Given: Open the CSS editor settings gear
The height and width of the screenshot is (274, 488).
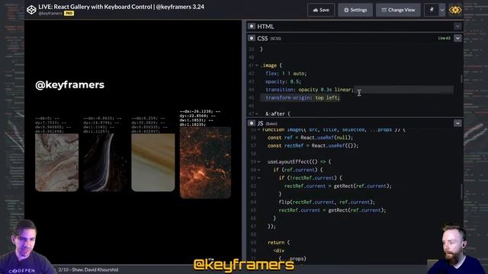Looking at the screenshot, I should point(252,38).
